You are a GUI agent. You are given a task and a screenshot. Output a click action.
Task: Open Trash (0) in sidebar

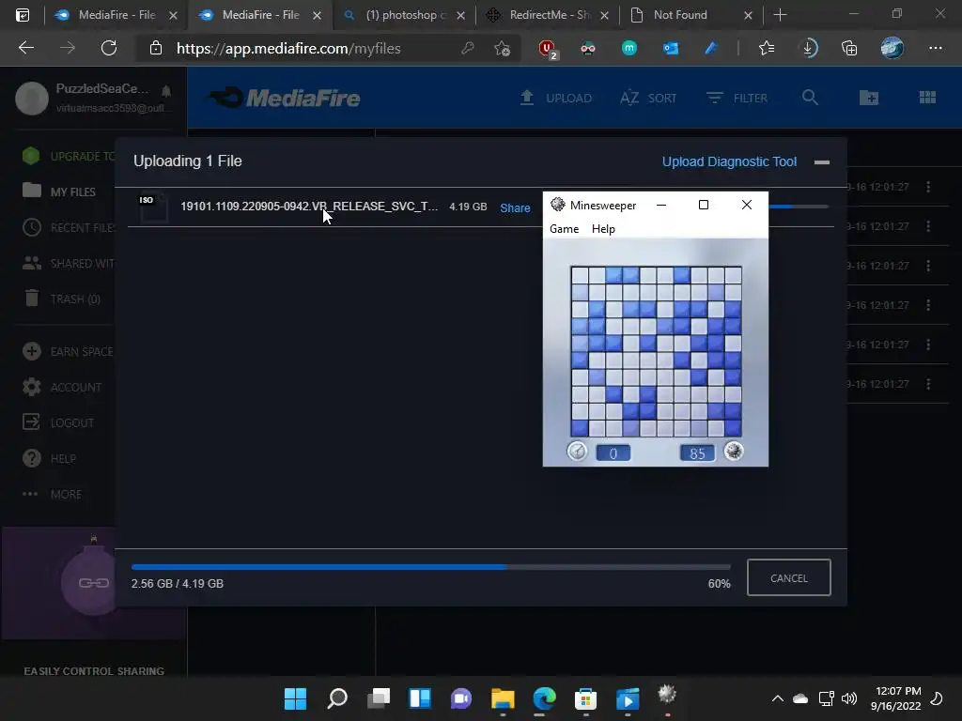61,299
